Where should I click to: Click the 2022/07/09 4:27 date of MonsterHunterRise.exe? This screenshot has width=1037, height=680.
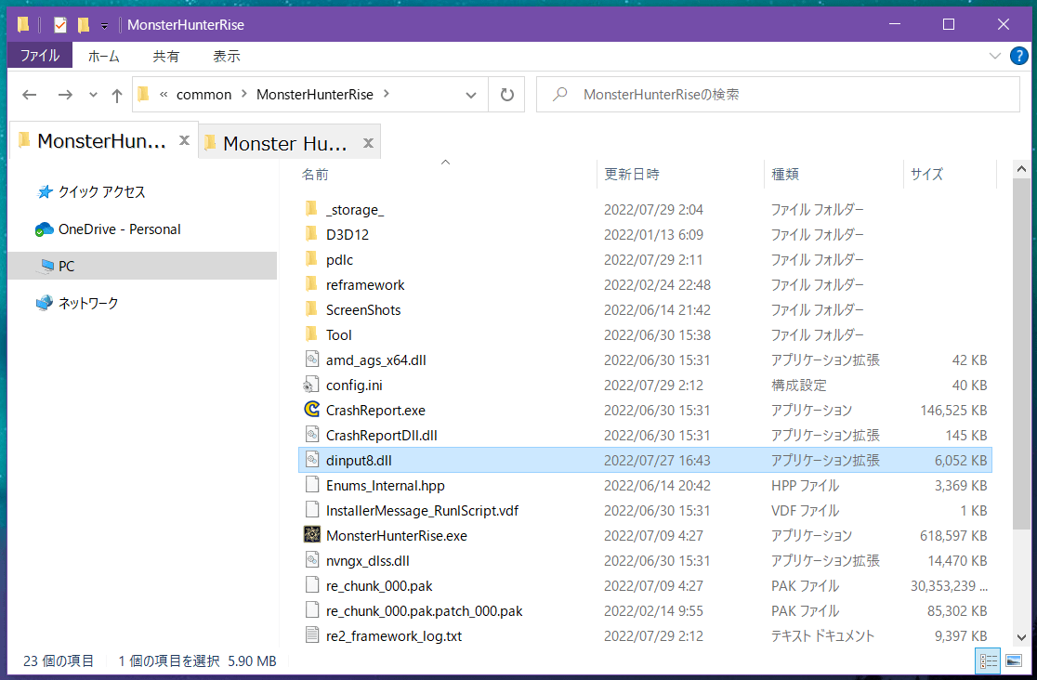tap(653, 536)
